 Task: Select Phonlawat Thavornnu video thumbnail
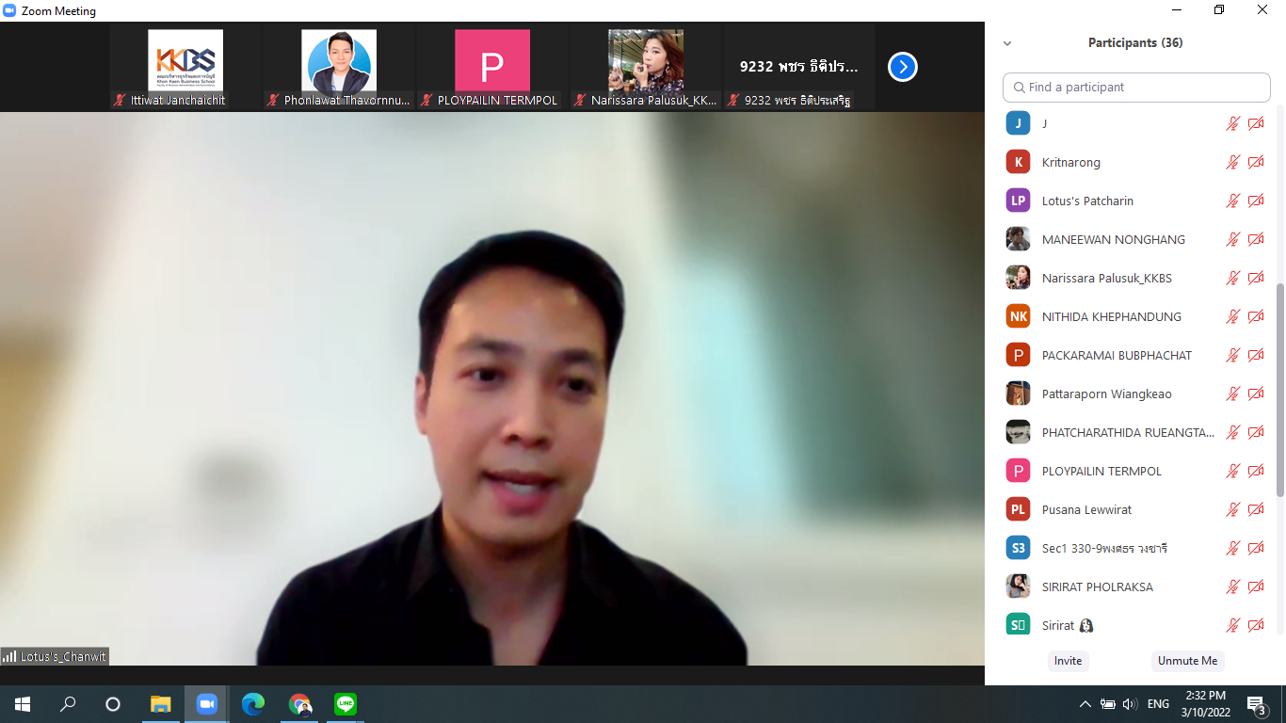pos(339,68)
